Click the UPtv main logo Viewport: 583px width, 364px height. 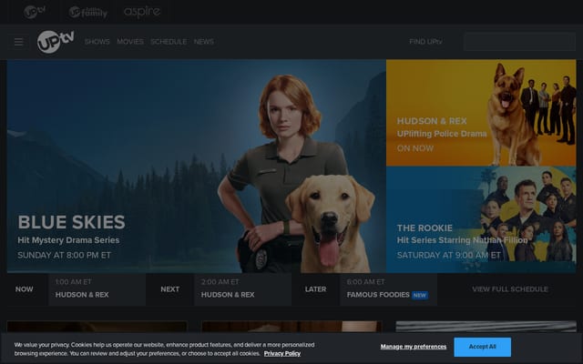coord(56,42)
